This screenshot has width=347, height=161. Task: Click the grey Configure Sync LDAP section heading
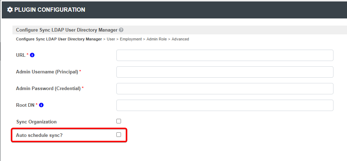(67, 30)
